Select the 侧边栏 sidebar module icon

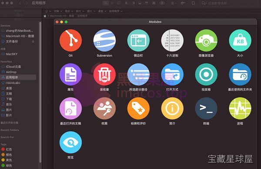pyautogui.click(x=138, y=40)
